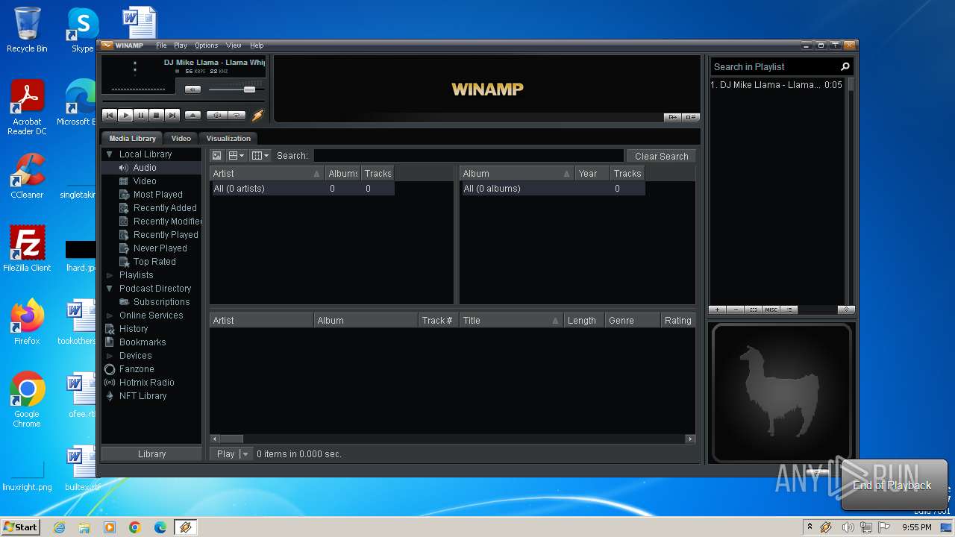Open the Play menu

tap(181, 45)
